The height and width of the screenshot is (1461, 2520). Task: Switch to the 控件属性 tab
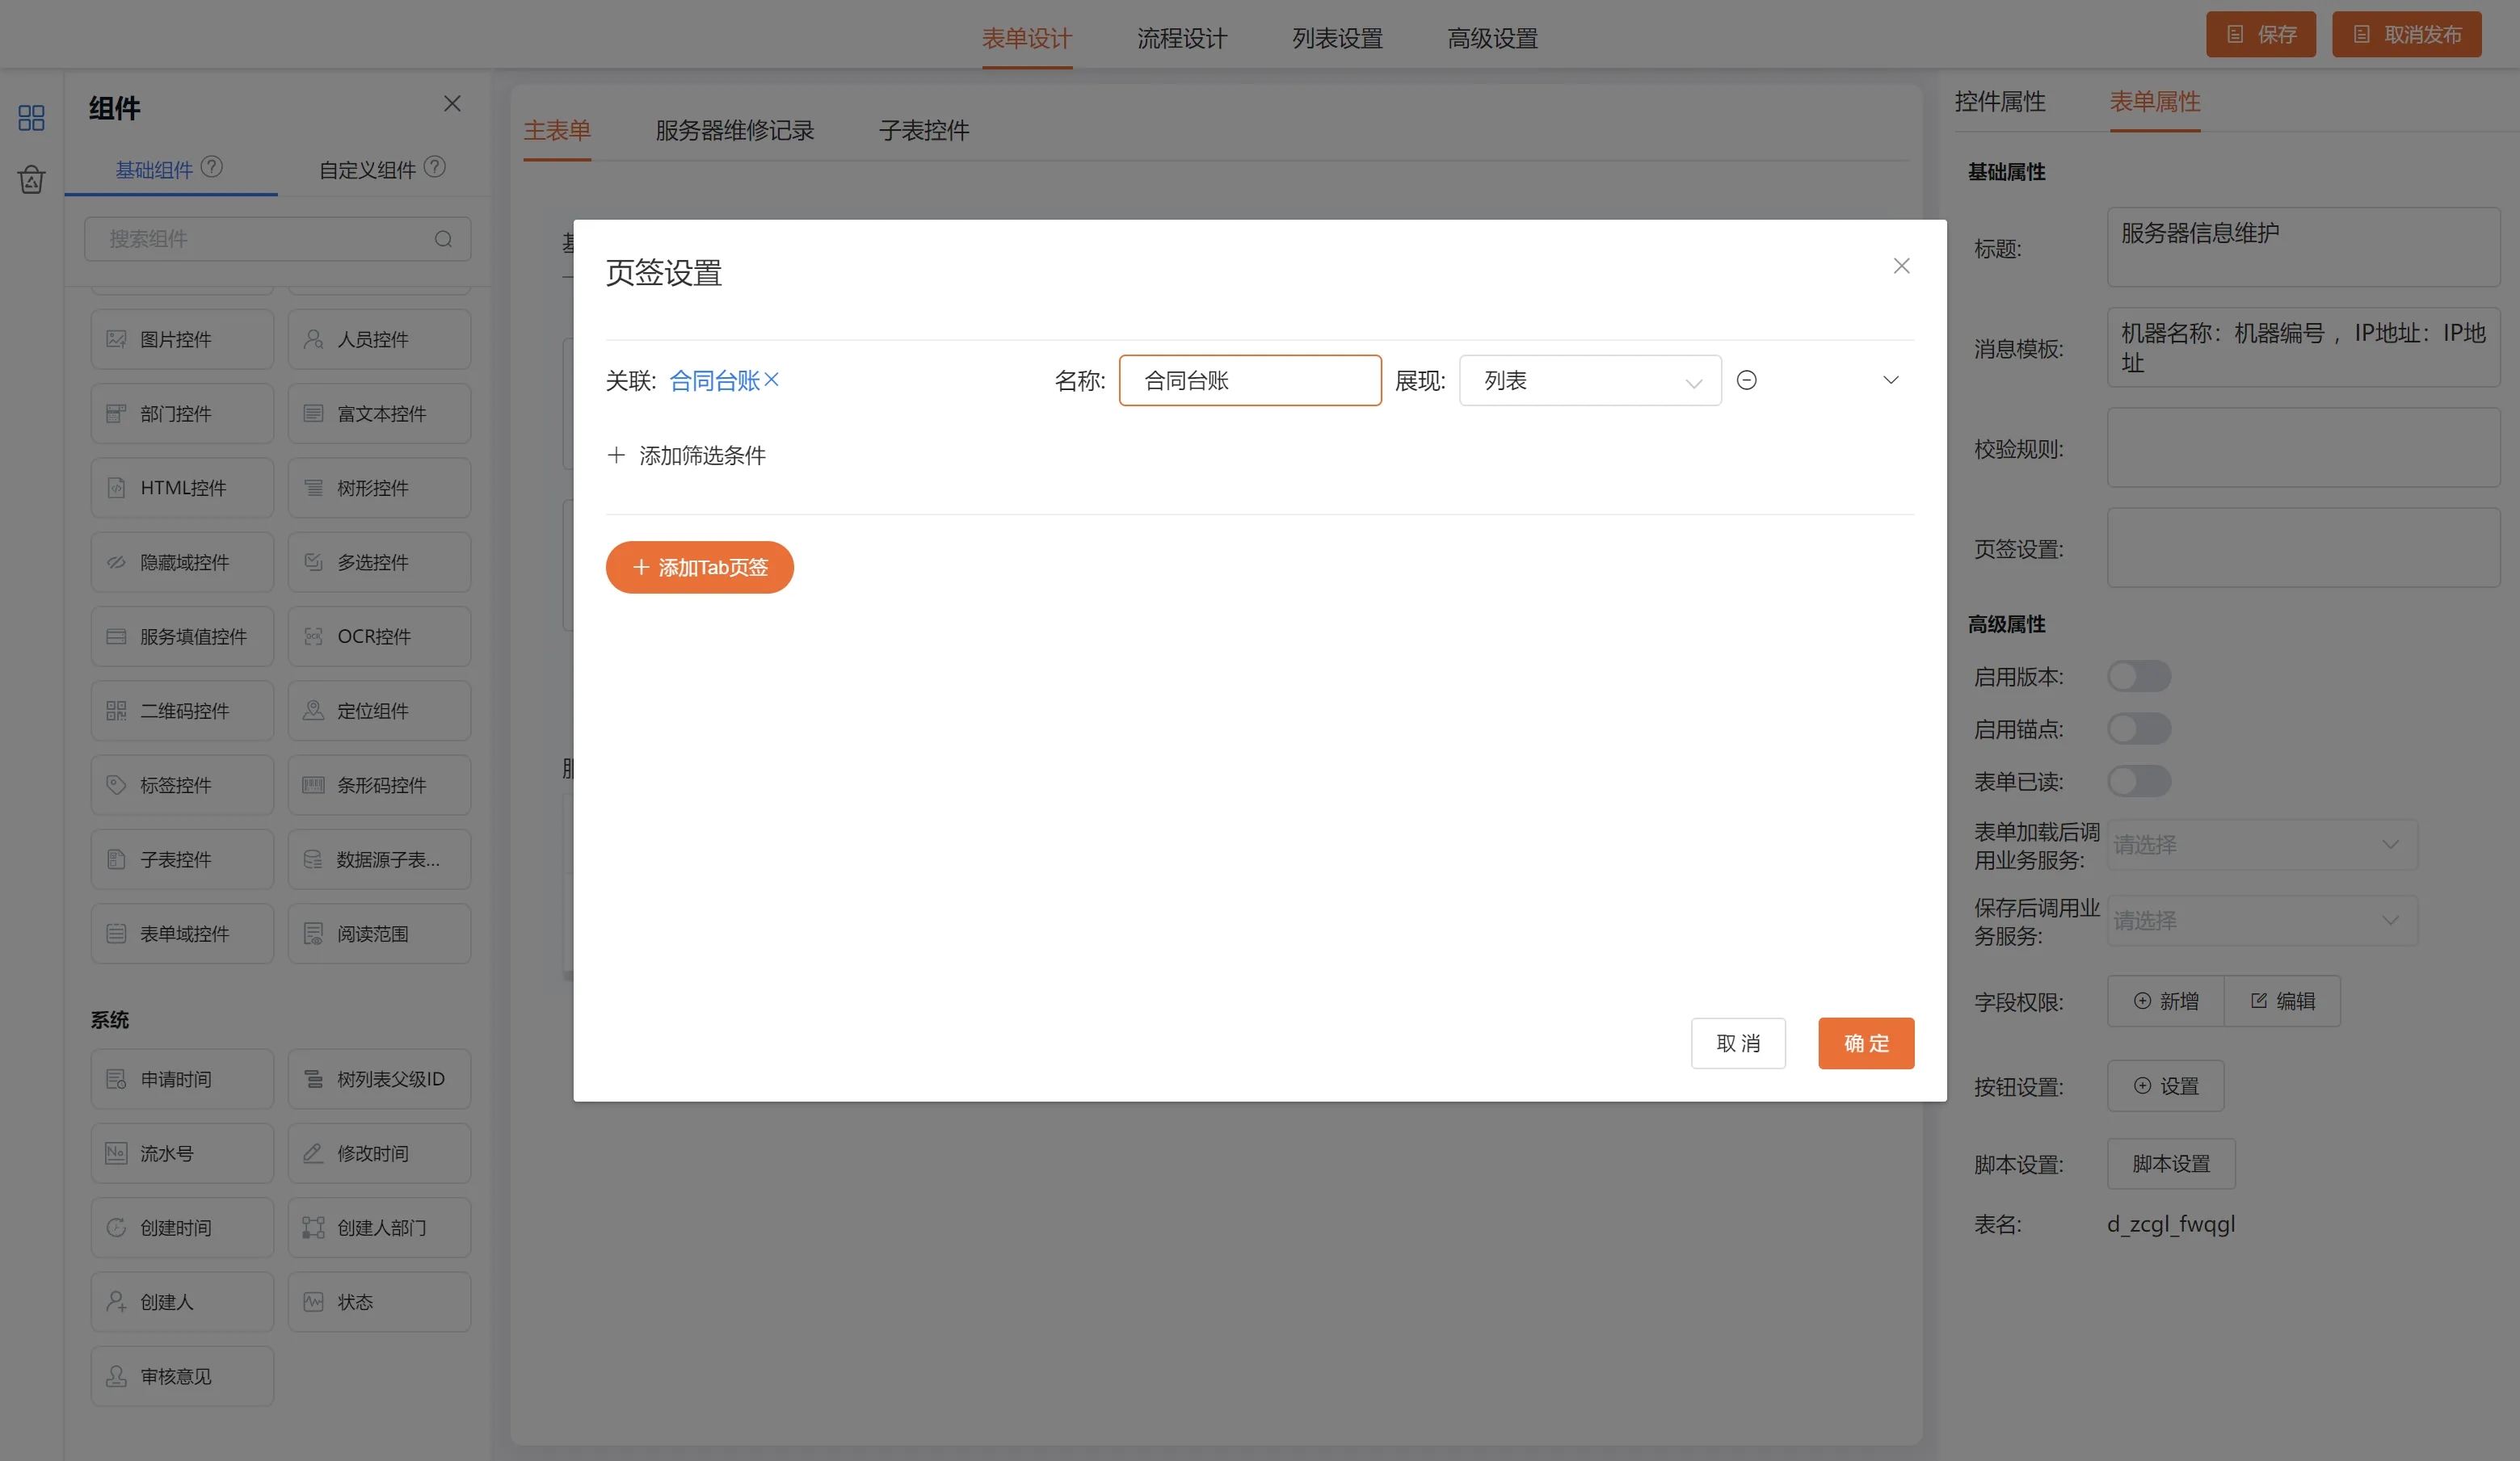coord(1999,102)
